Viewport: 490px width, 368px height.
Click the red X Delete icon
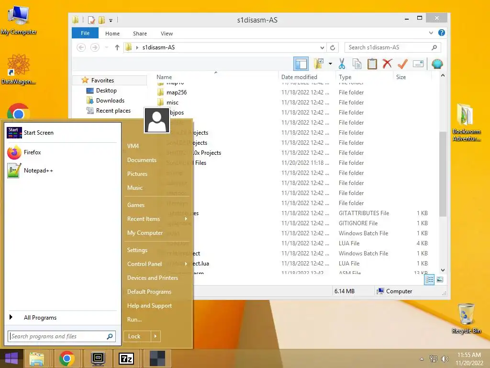pos(387,64)
